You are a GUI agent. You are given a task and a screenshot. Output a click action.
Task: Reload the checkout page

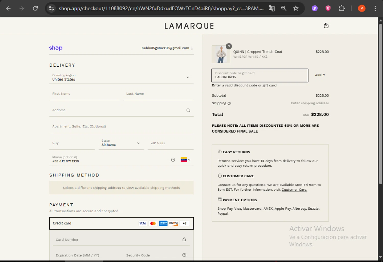35,8
